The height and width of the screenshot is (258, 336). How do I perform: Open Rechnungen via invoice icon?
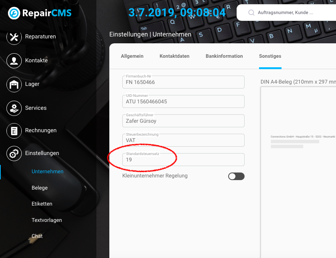pos(14,131)
